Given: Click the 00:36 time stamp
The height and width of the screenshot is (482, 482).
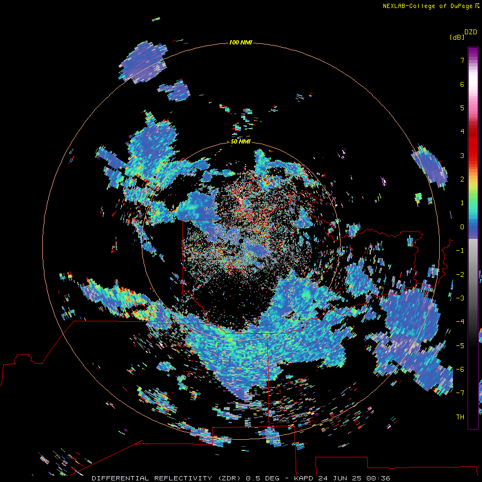Looking at the screenshot, I should pyautogui.click(x=379, y=478).
